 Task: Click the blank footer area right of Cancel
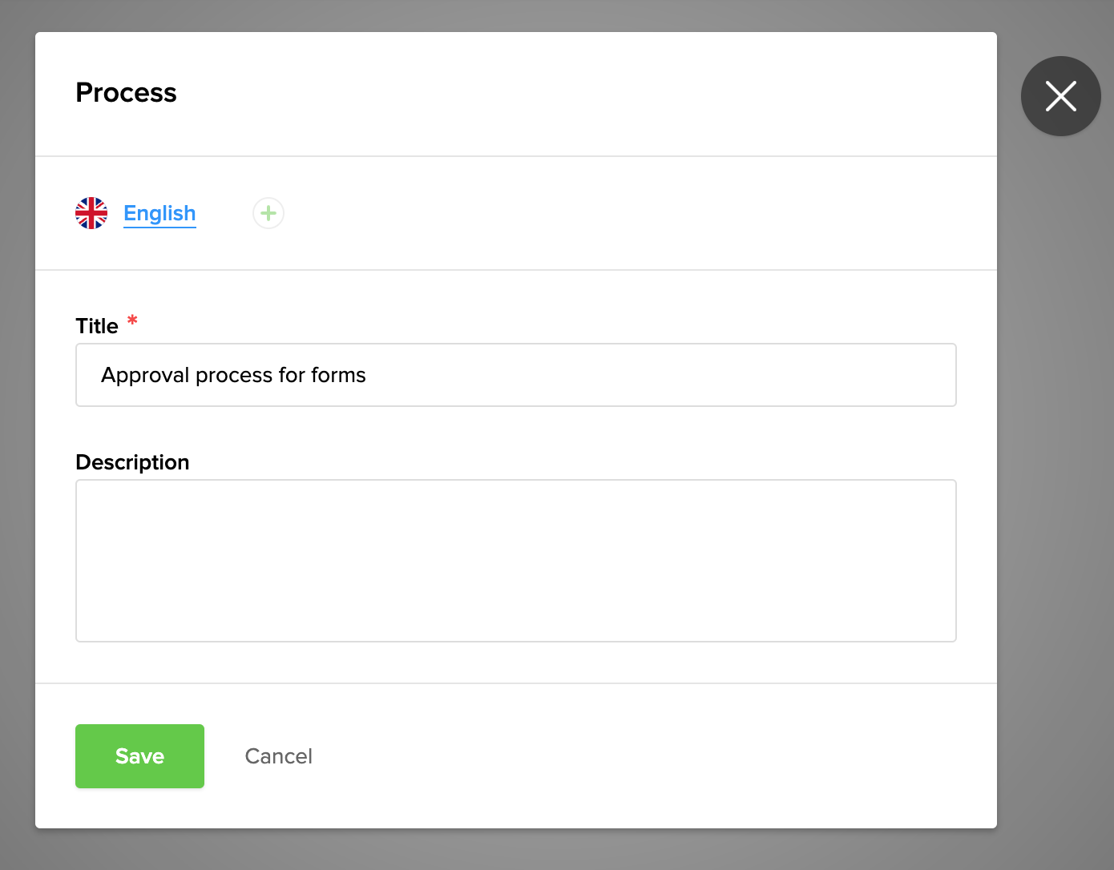[641, 756]
